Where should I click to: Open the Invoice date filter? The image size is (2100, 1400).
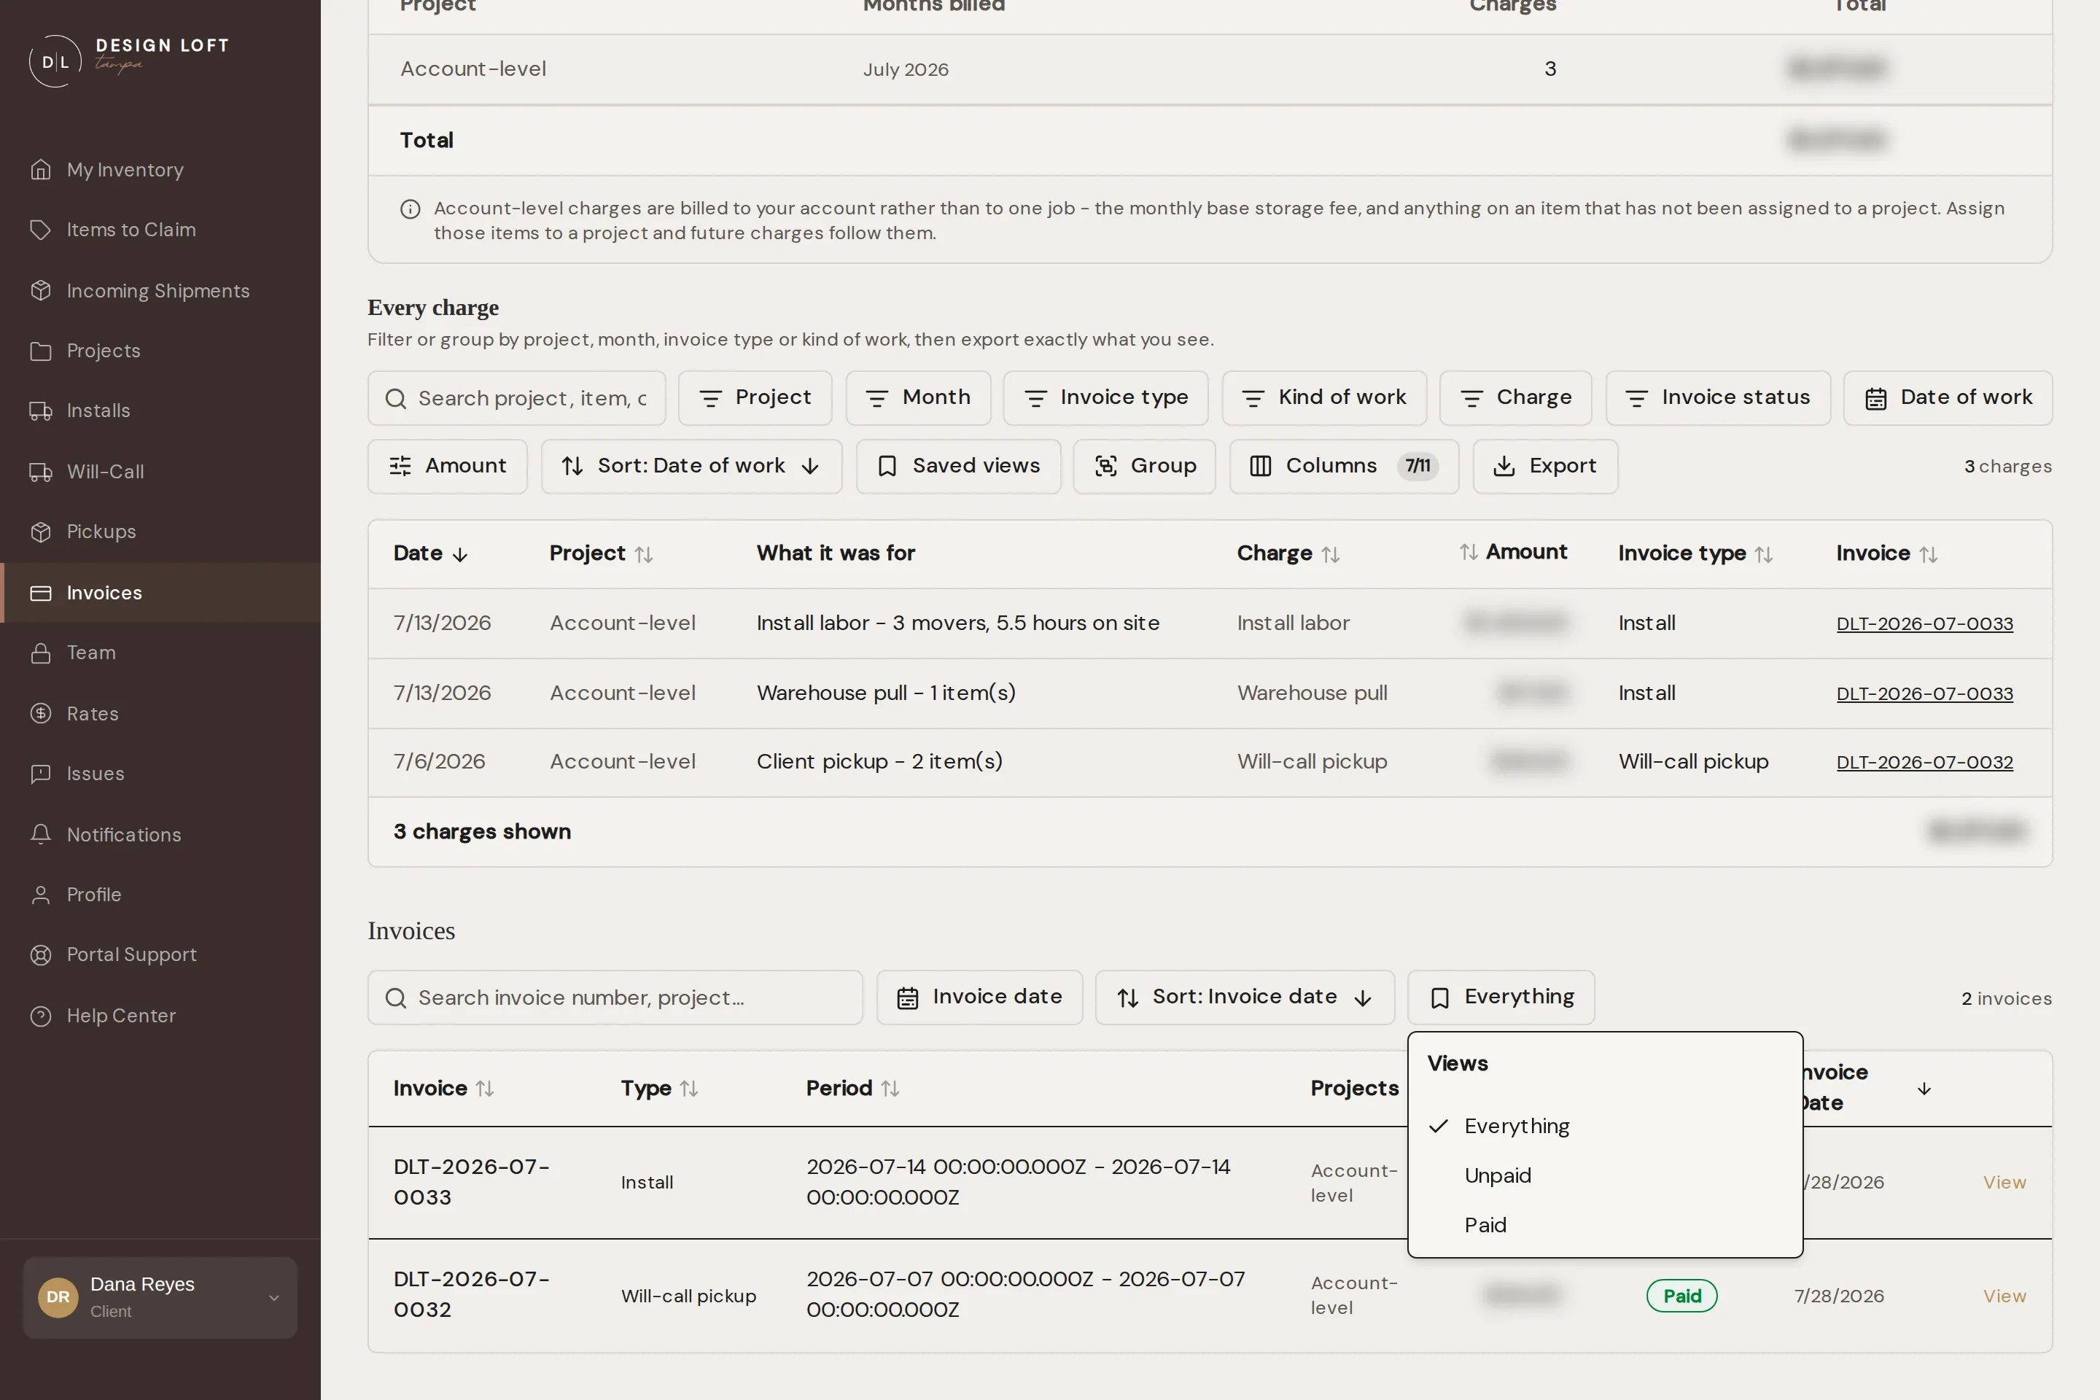[979, 997]
